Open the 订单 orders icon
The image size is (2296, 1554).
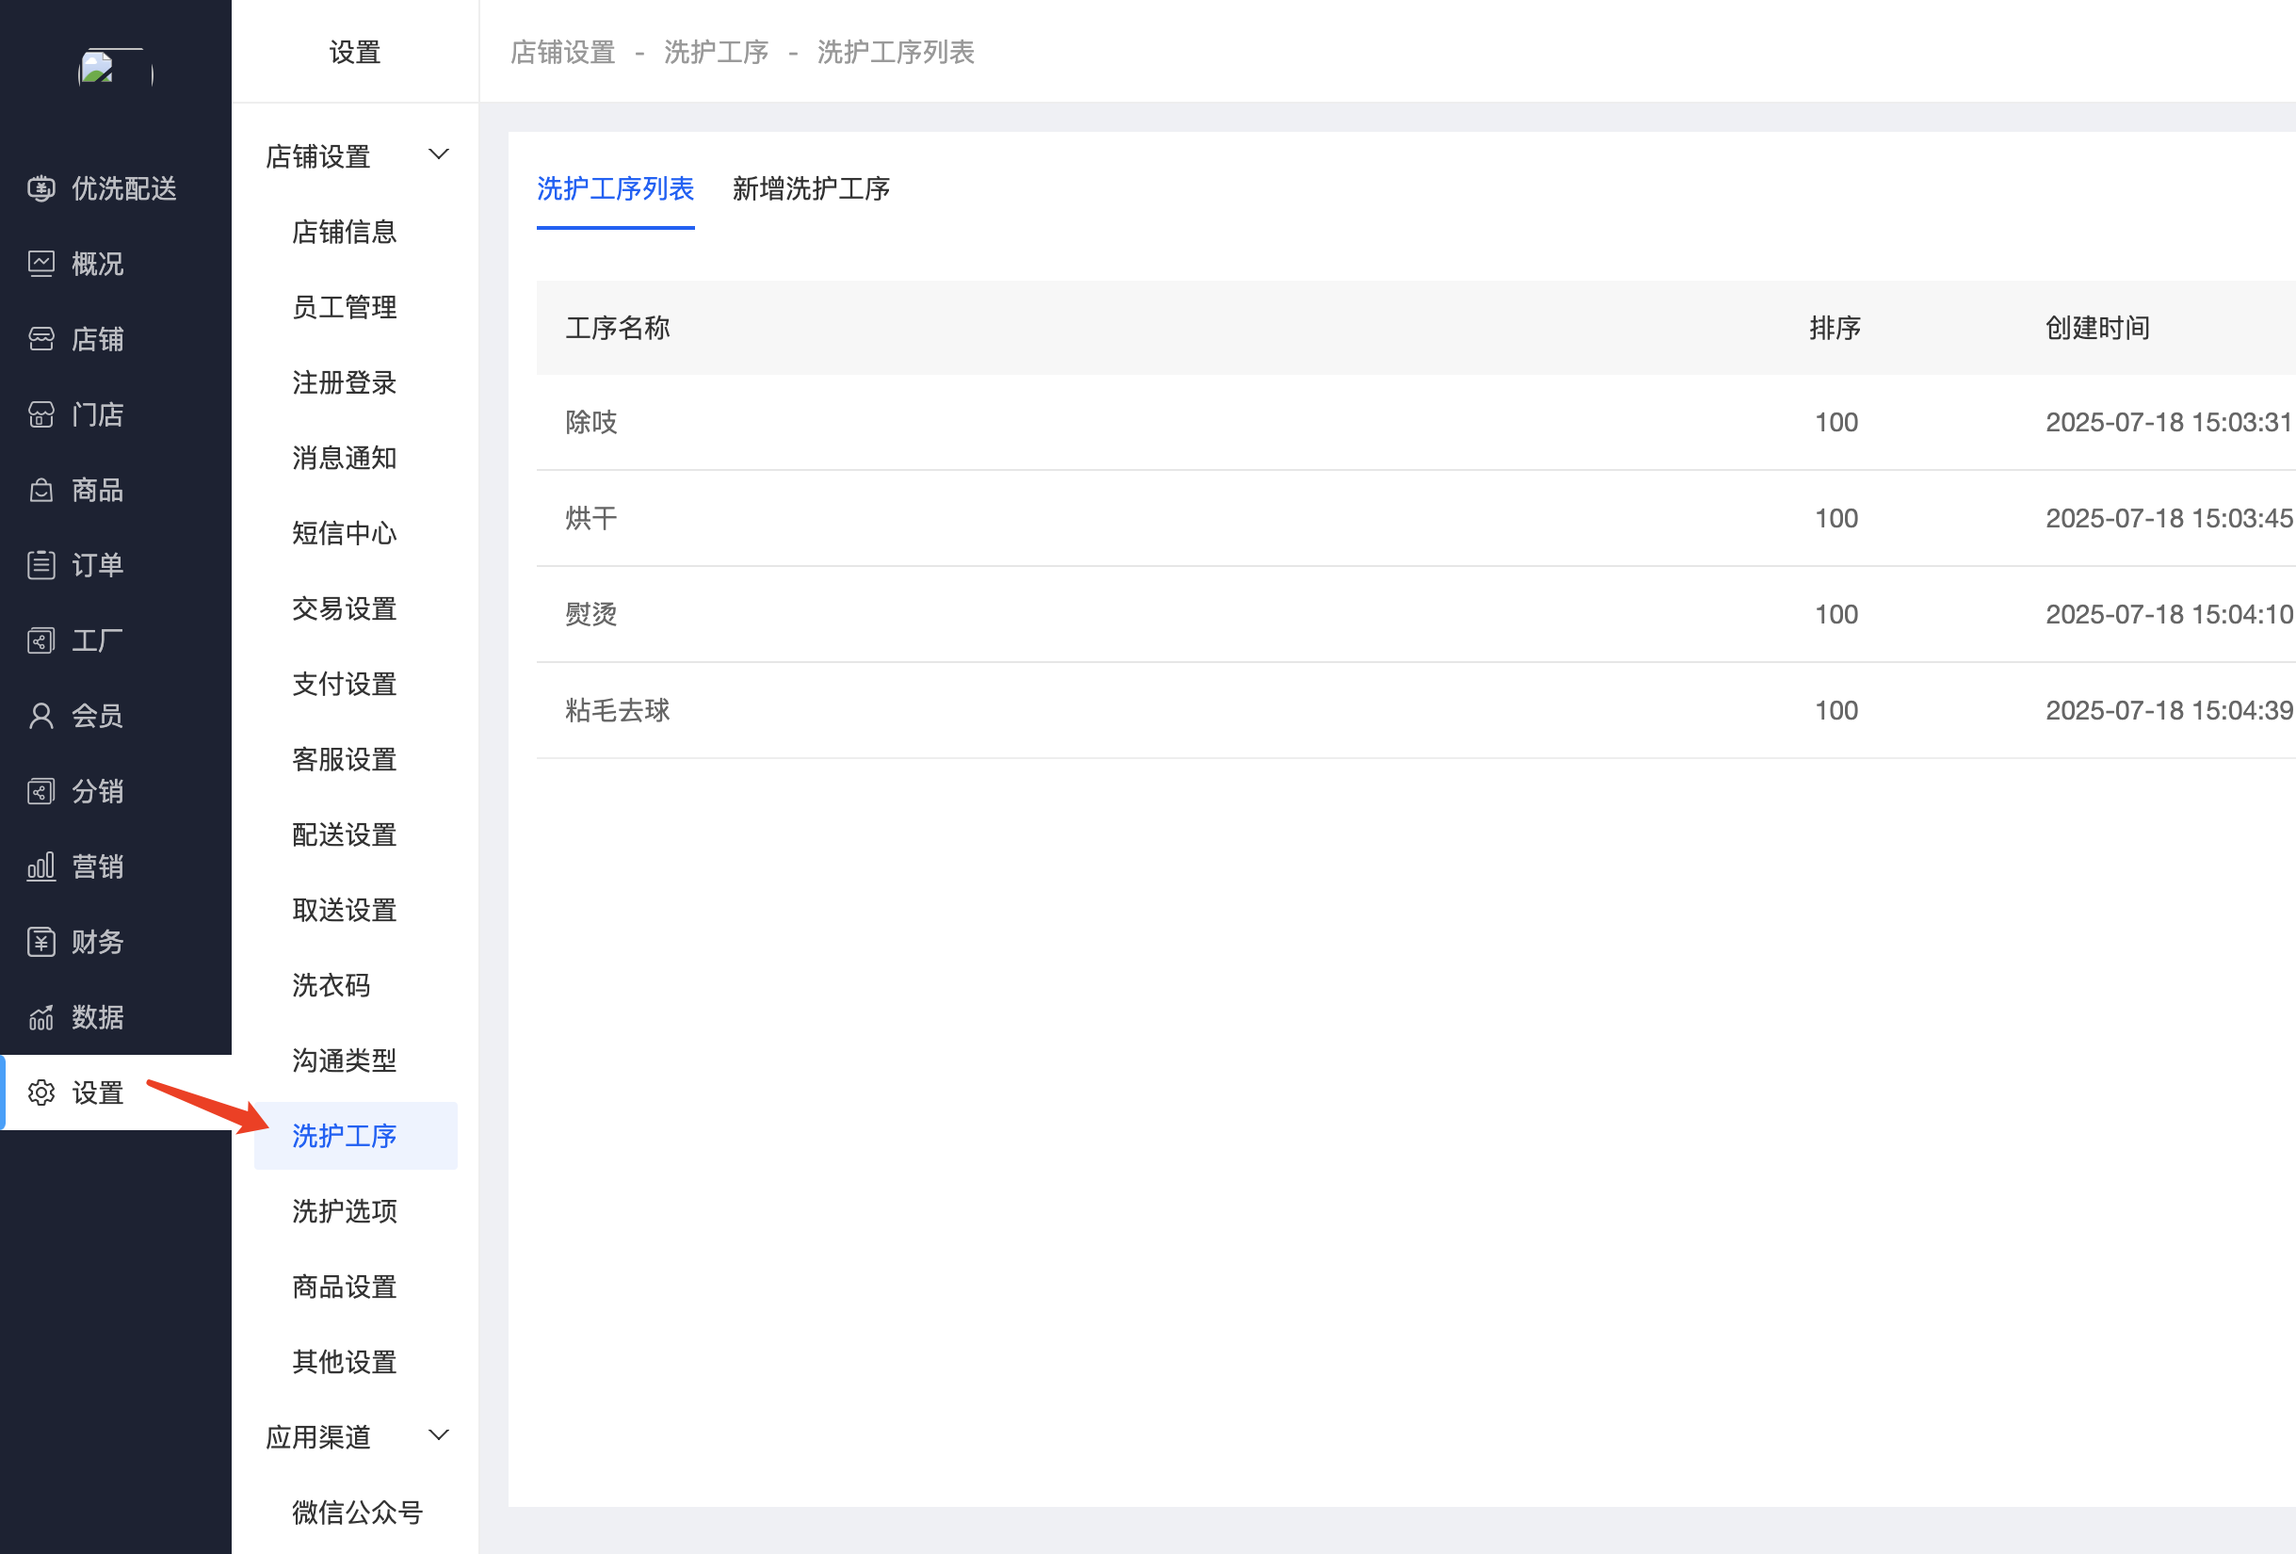coord(40,565)
